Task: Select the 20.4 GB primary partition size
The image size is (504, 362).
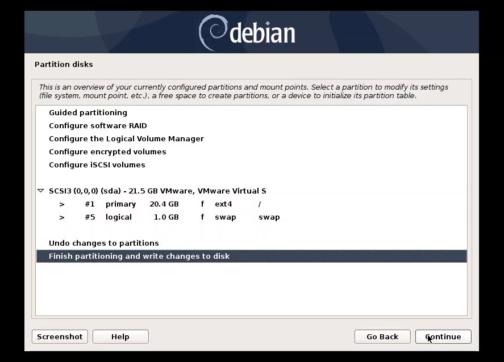Action: click(x=164, y=204)
